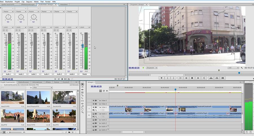
Task: Go to Out point in Program monitor
Action: pos(204,78)
